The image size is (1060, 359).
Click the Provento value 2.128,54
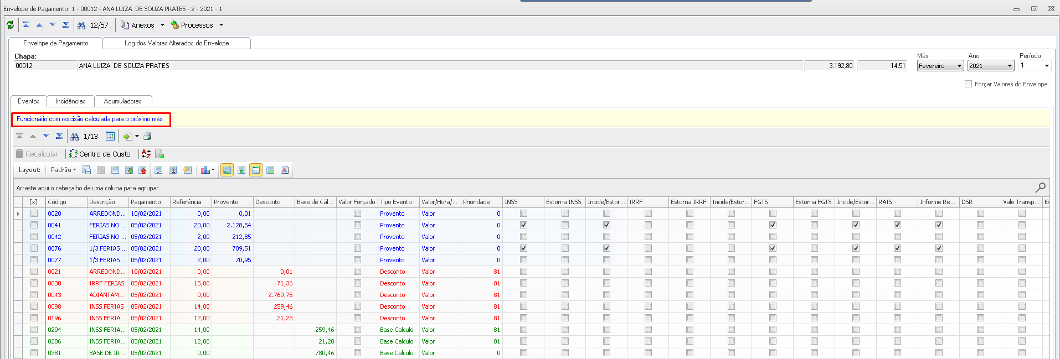coord(239,225)
